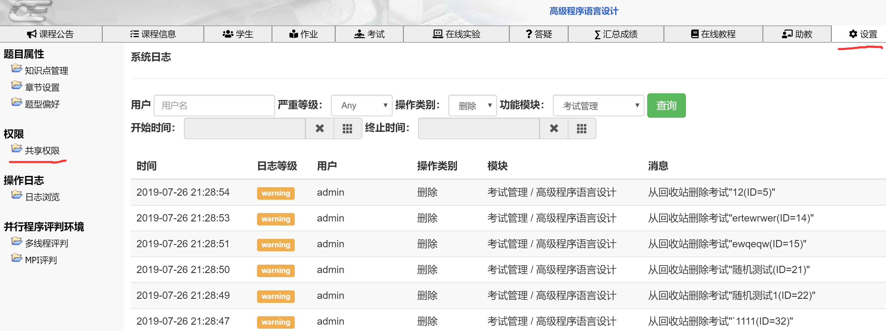The width and height of the screenshot is (886, 331).
Task: Open the 功能模块 考试管理 dropdown
Action: coord(598,106)
